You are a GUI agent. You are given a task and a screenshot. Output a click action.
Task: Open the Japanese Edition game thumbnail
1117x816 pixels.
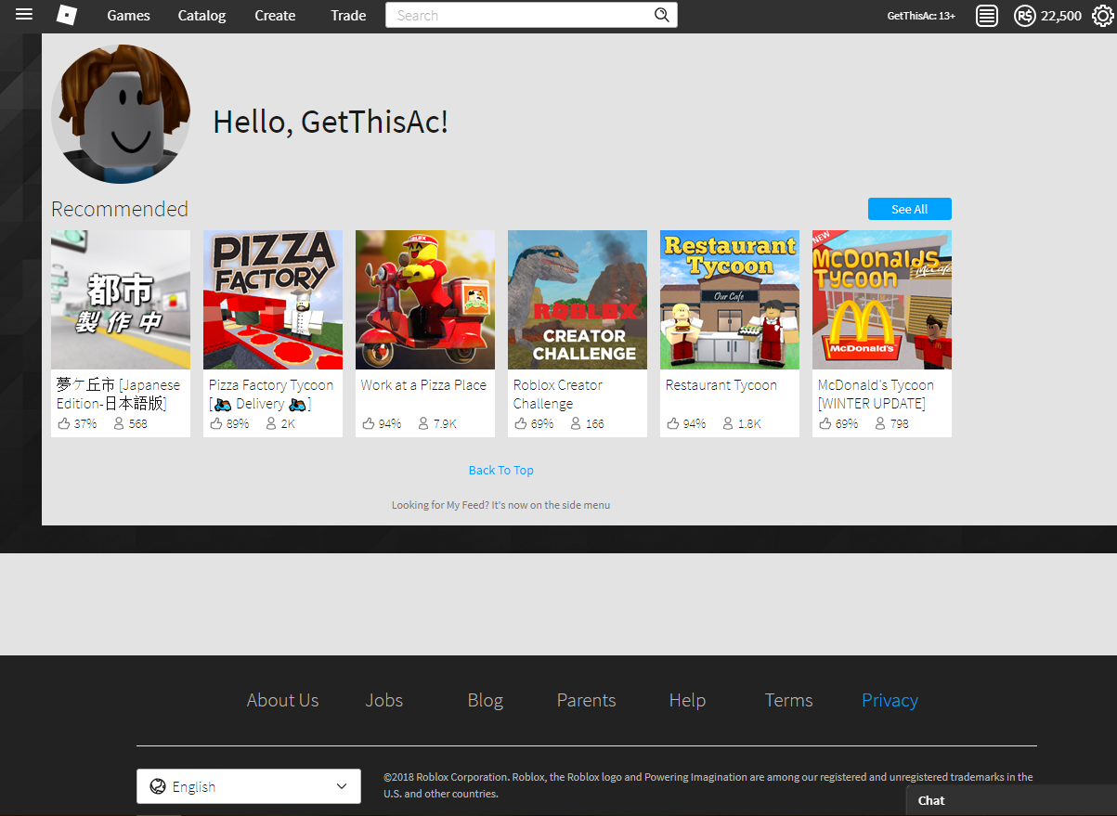click(x=121, y=300)
